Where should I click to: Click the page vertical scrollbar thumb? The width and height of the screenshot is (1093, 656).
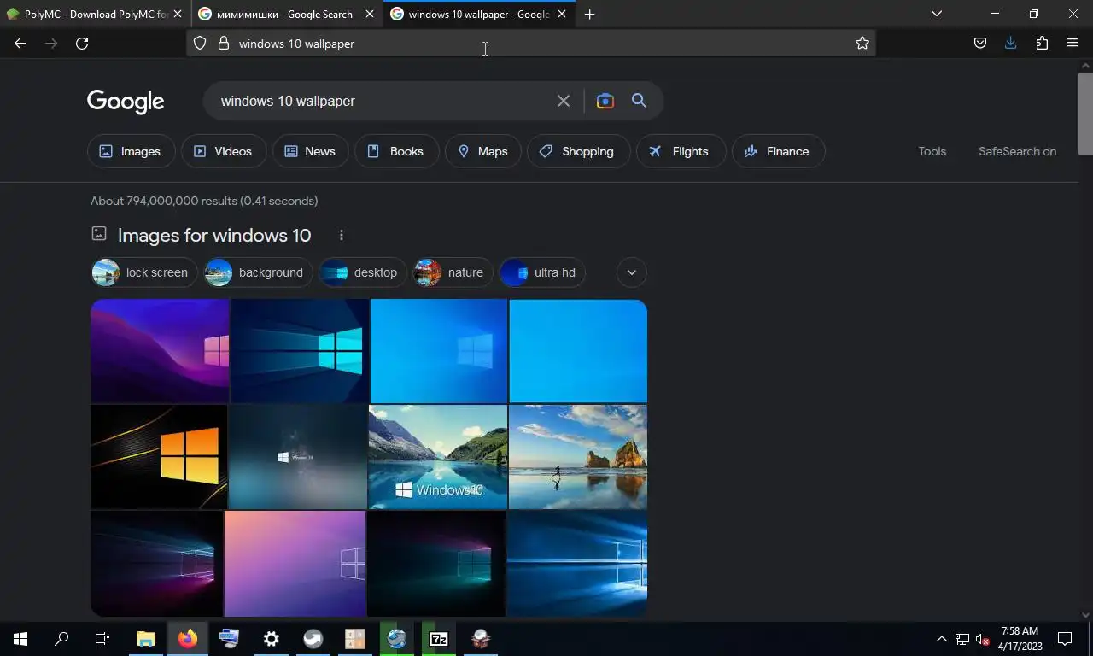click(1085, 114)
